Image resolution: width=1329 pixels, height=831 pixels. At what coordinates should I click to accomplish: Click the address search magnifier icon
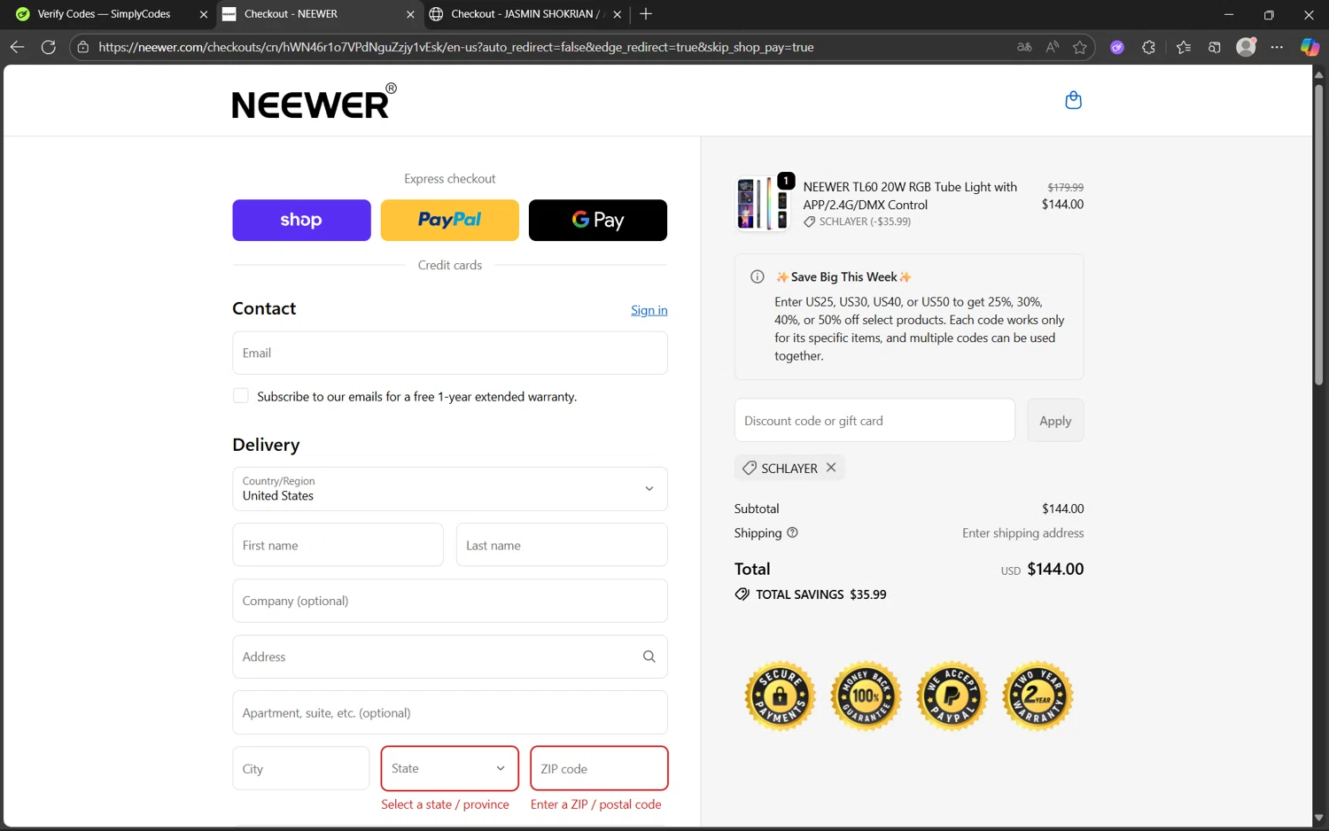649,656
